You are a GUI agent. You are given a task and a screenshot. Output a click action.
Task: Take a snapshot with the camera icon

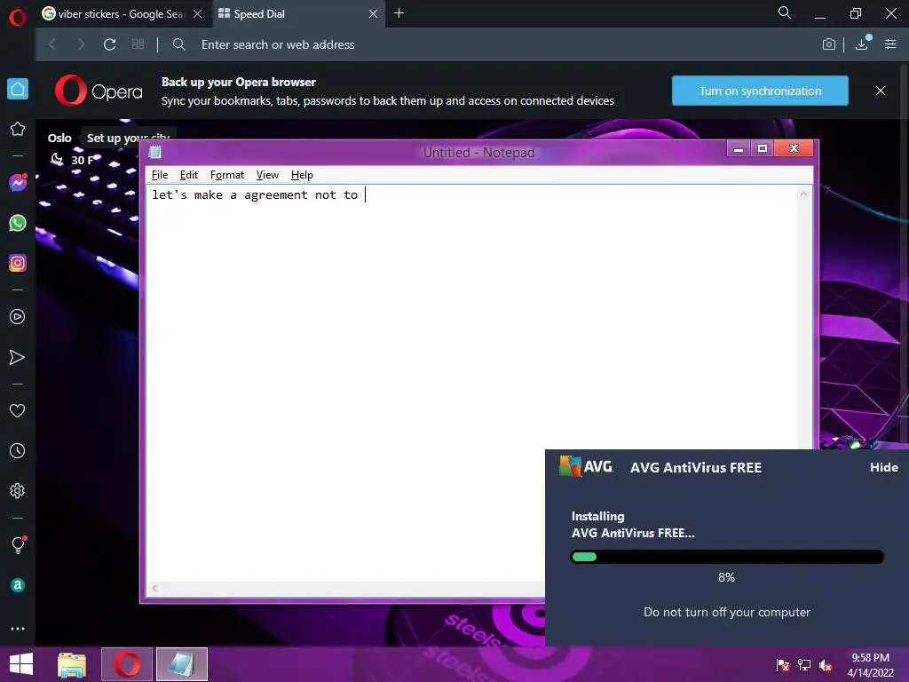(x=829, y=44)
